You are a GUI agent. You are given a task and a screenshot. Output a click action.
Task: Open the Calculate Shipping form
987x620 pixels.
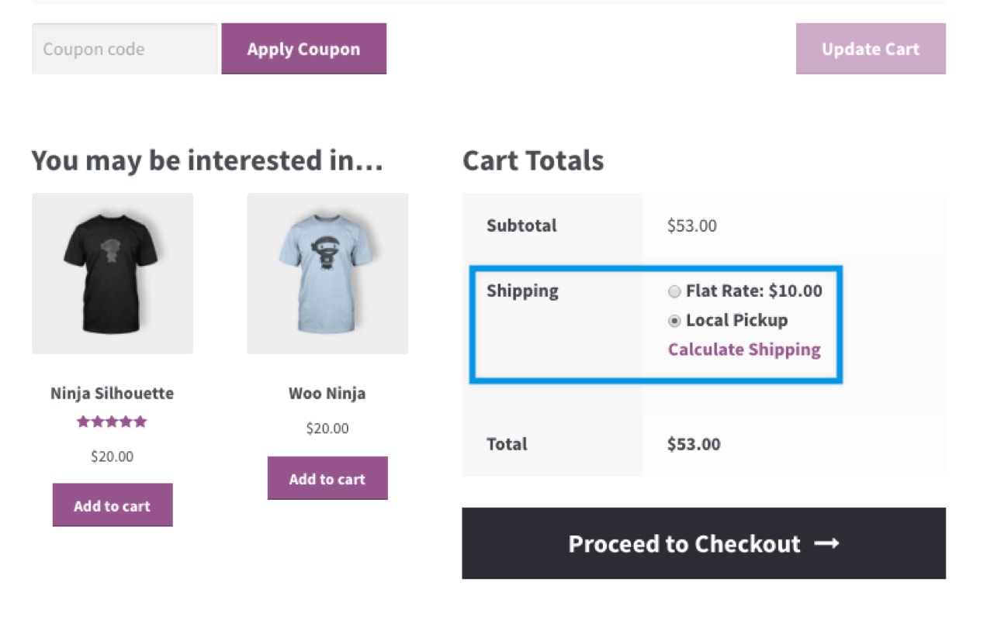pos(743,350)
